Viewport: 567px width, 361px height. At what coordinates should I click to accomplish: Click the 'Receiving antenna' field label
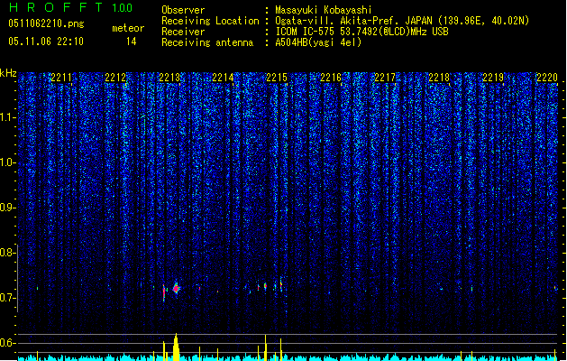coord(207,42)
